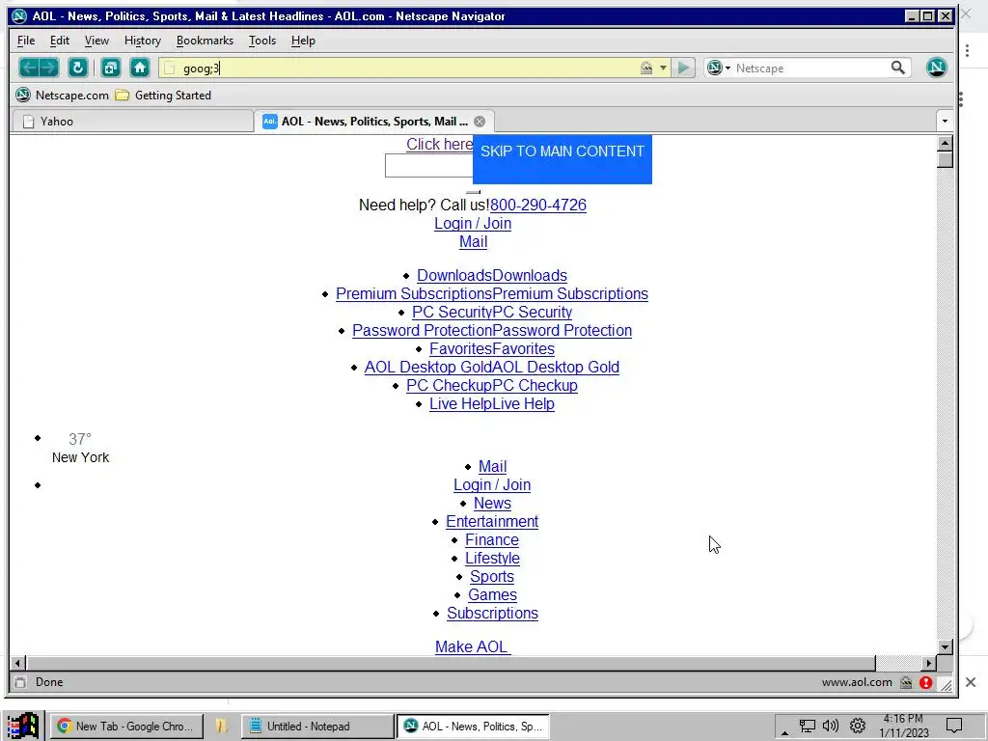Open the File Explorer taskbar icon
This screenshot has width=988, height=741.
[x=221, y=726]
